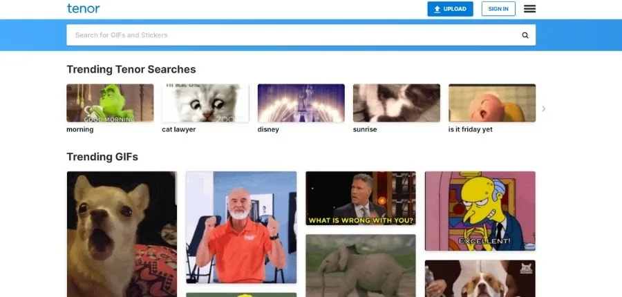
Task: Open the is it friday yet thumbnail
Action: tap(491, 103)
